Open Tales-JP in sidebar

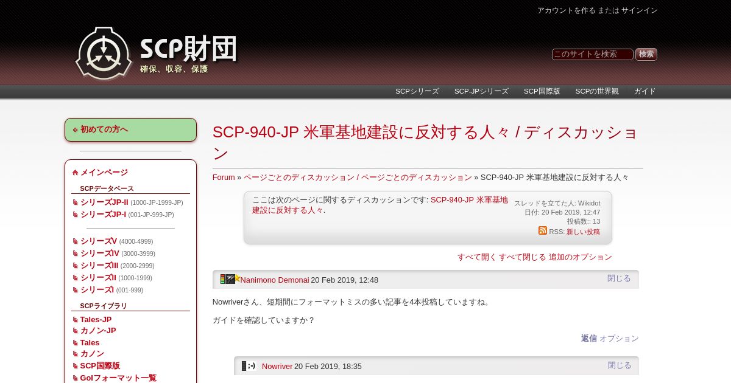96,320
